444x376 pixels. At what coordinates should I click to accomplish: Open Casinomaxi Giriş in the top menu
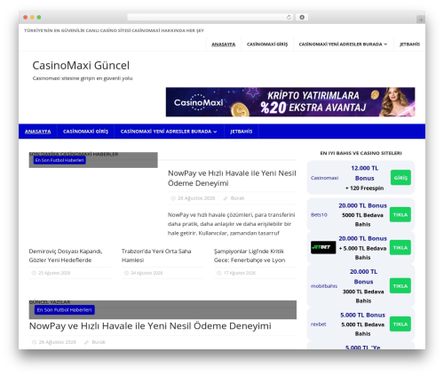267,44
